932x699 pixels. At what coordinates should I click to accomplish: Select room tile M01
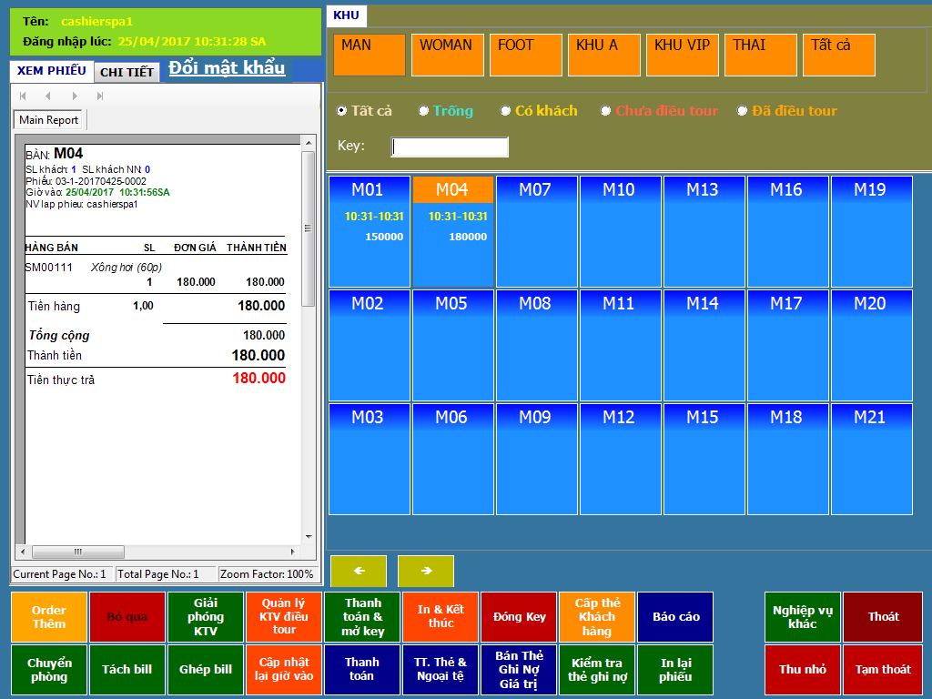coord(369,231)
